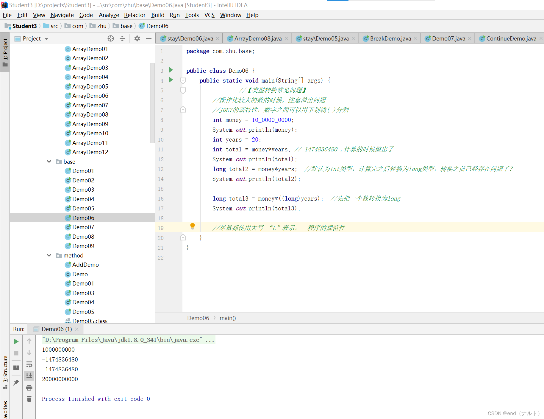544x419 pixels.
Task: Open the Project view switcher dropdown
Action: [x=46, y=38]
